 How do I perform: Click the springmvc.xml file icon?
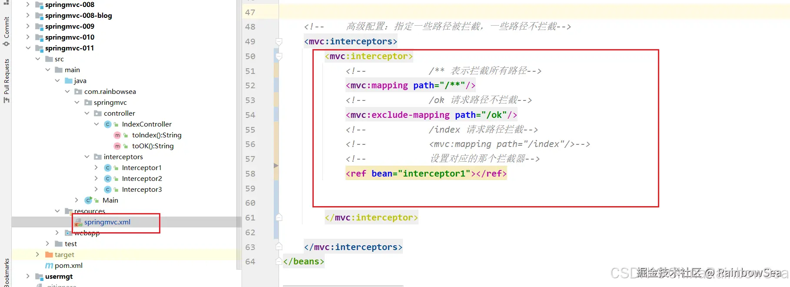point(78,222)
